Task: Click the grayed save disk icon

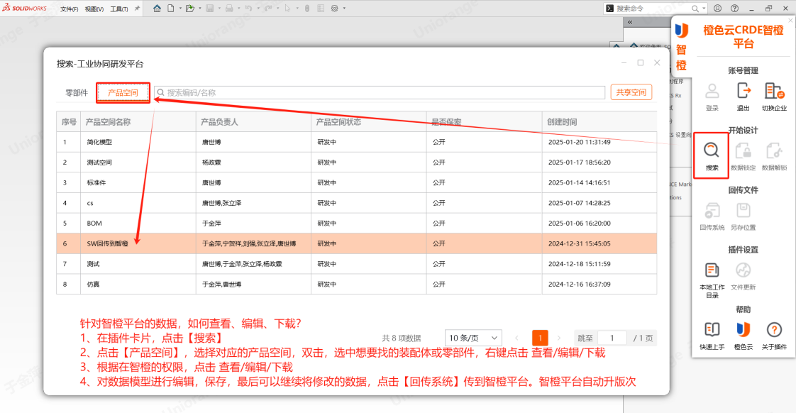Action: click(x=210, y=8)
